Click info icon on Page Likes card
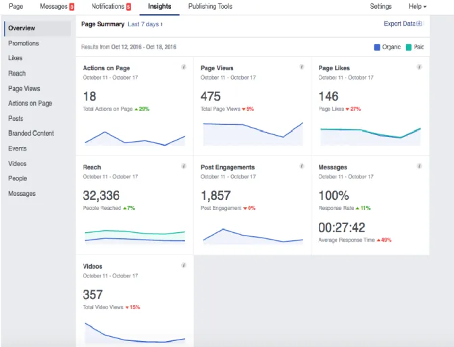Screen dimensions: 454x347 [x=419, y=67]
